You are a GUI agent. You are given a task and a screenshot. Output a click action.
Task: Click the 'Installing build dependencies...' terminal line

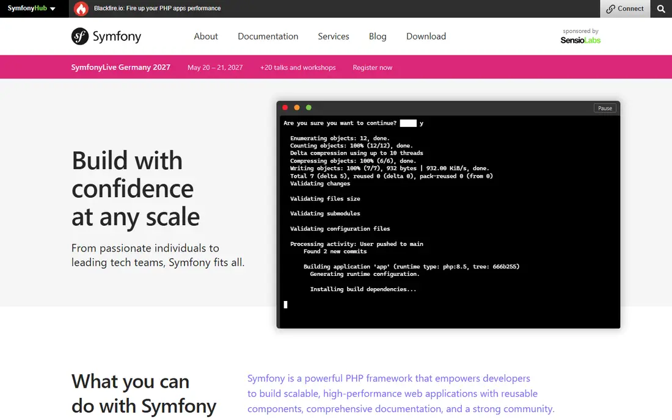(363, 289)
